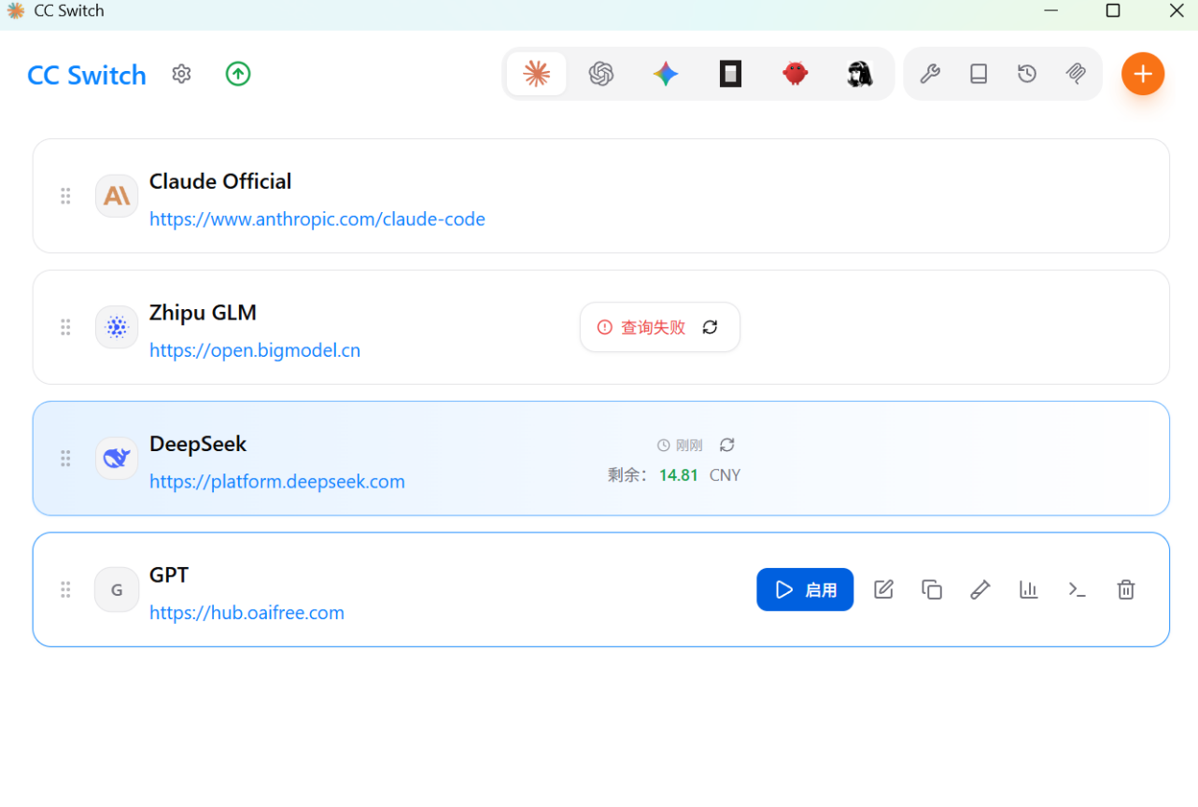The height and width of the screenshot is (807, 1198).
Task: Click the Zhipu GLM drag handle
Action: (x=65, y=327)
